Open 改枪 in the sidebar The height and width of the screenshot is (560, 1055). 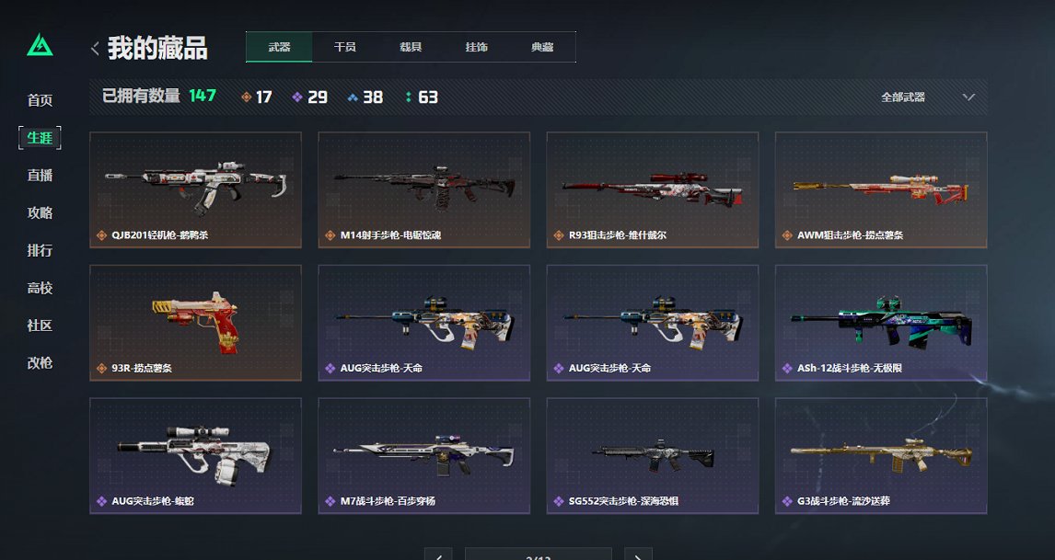[x=40, y=363]
